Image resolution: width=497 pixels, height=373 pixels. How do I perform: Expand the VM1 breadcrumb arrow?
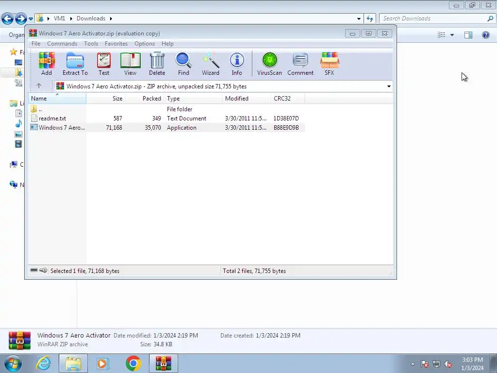pos(71,18)
